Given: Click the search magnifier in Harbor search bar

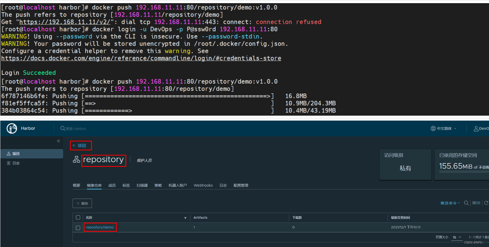Looking at the screenshot, I should click(x=63, y=129).
